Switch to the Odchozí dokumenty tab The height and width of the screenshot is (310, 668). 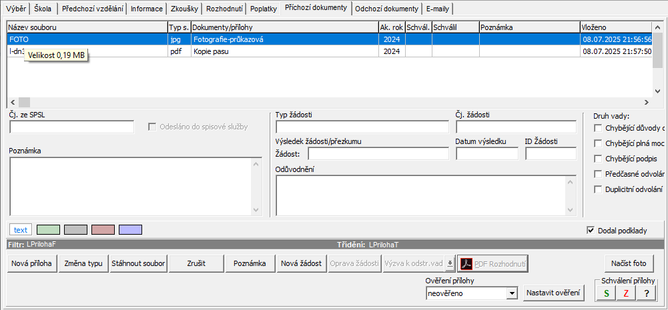[x=387, y=9]
